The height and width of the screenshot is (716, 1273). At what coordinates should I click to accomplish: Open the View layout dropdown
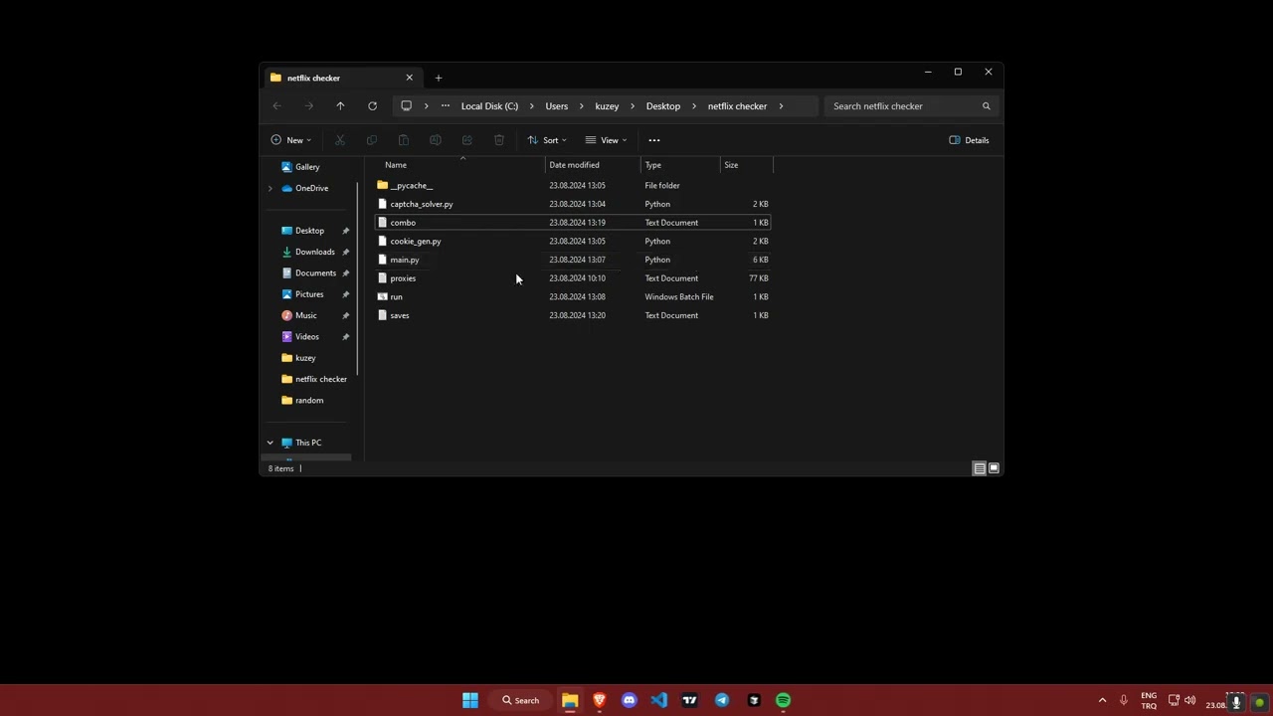click(x=607, y=140)
